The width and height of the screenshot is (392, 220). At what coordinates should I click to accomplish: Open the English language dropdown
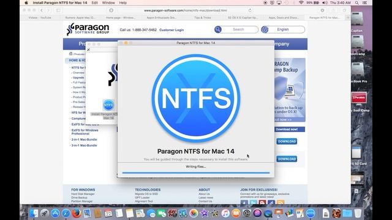coord(283,29)
